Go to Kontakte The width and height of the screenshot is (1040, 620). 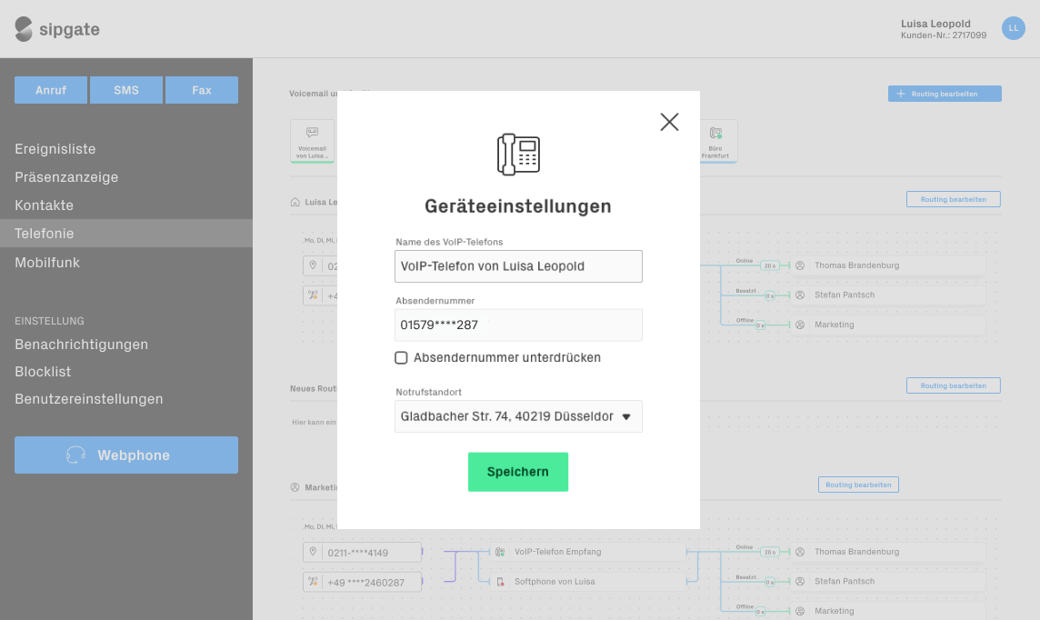pyautogui.click(x=44, y=205)
